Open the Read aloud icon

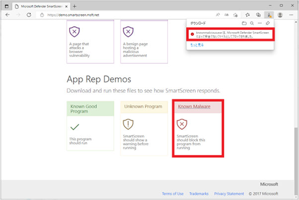point(218,15)
